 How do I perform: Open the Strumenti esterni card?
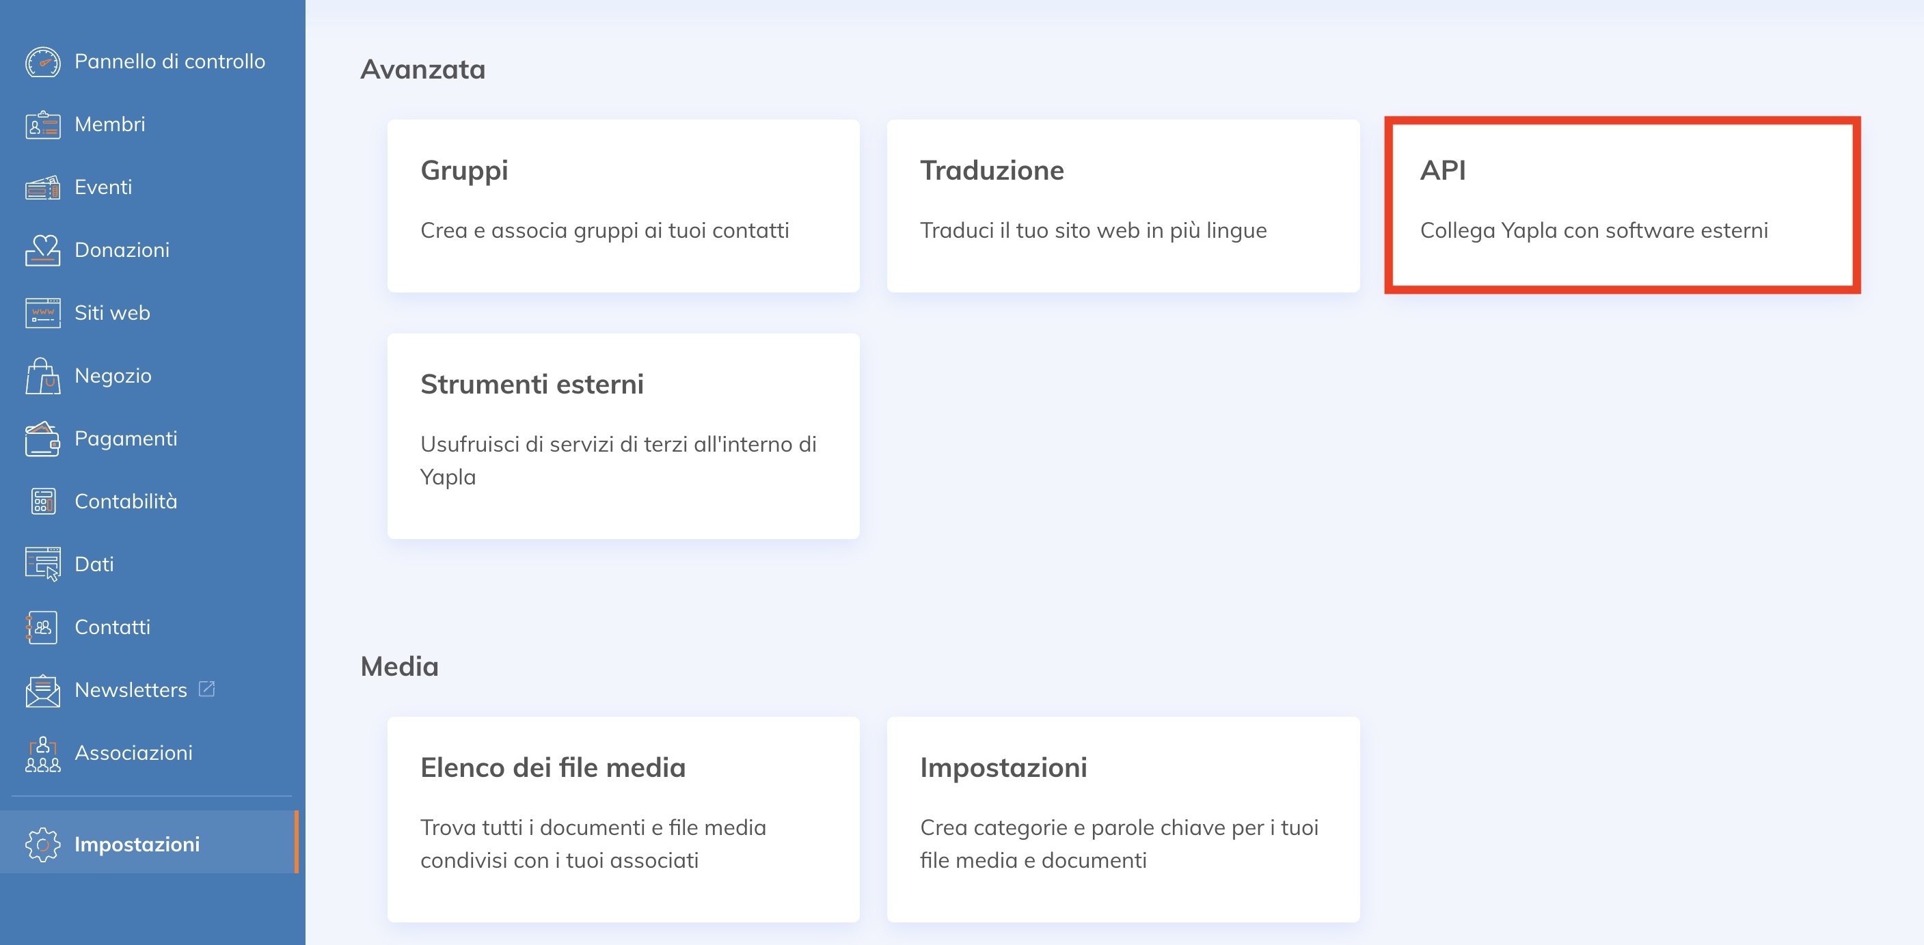pos(623,436)
